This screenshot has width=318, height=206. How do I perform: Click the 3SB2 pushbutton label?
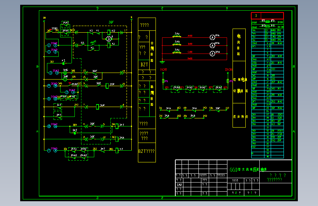(74, 84)
